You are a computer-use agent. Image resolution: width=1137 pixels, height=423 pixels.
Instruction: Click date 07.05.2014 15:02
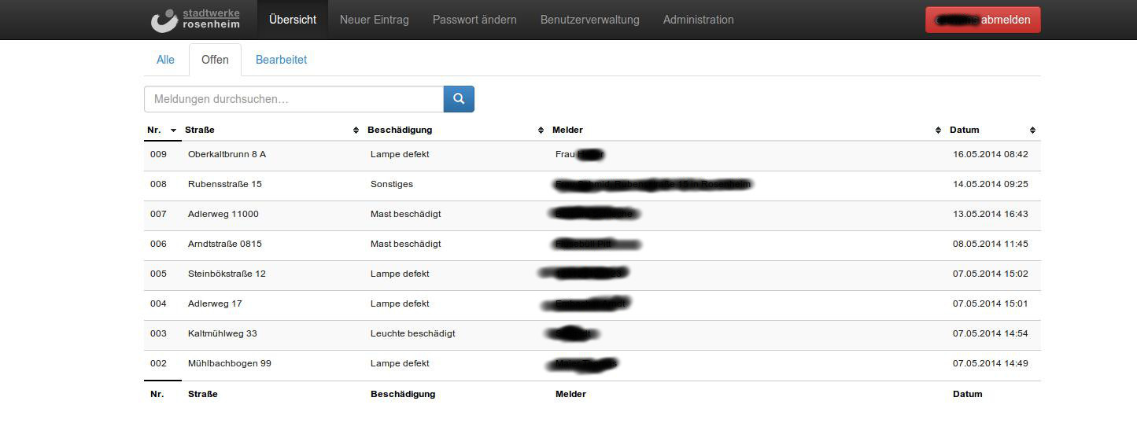(991, 274)
